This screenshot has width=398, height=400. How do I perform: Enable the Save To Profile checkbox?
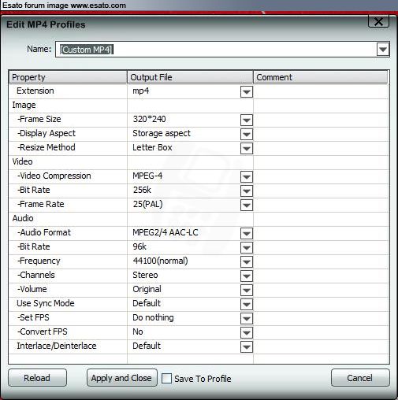(x=166, y=379)
